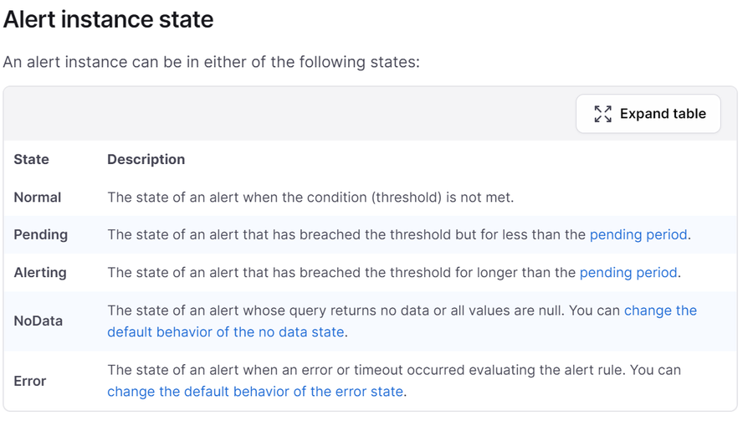
Task: Open the pending period link in Alerting row
Action: click(x=628, y=273)
